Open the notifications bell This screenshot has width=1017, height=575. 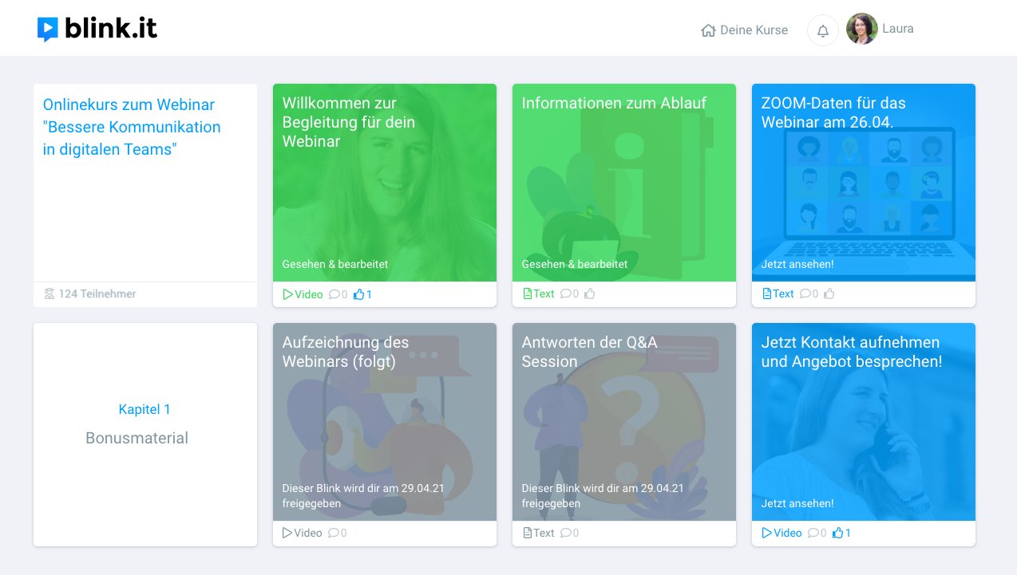click(823, 30)
